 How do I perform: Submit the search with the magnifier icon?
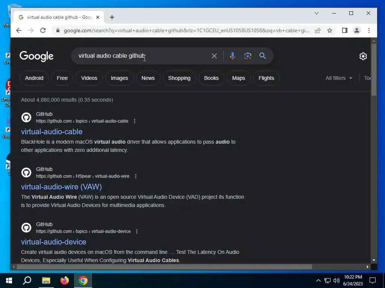coord(262,56)
